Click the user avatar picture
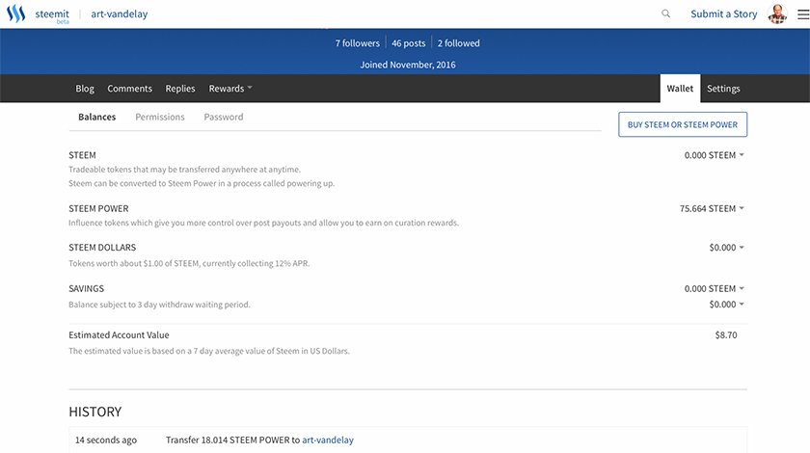The image size is (810, 453). 777,13
